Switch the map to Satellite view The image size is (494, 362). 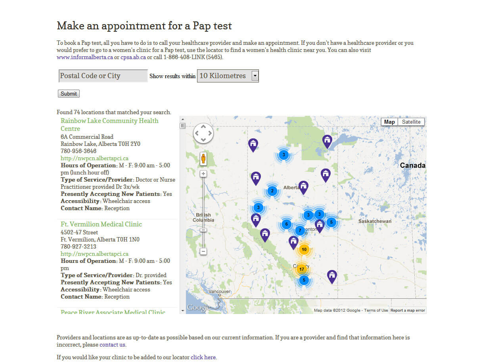[x=411, y=122]
